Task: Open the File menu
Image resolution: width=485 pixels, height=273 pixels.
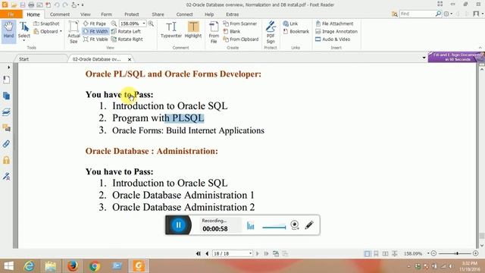Action: tap(11, 14)
